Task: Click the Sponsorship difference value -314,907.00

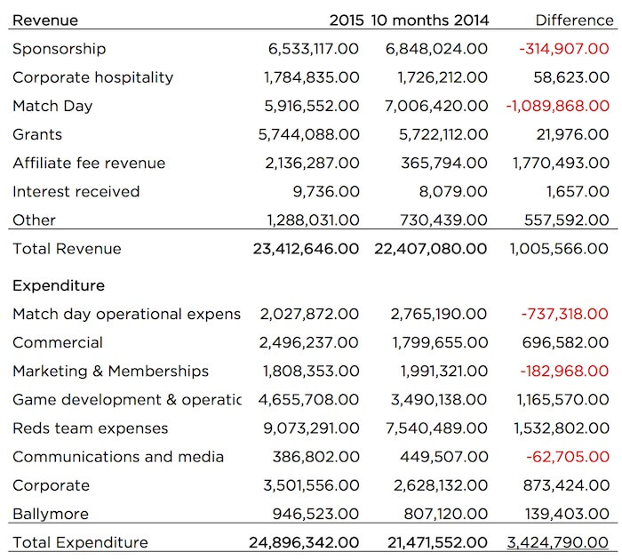Action: pos(563,49)
